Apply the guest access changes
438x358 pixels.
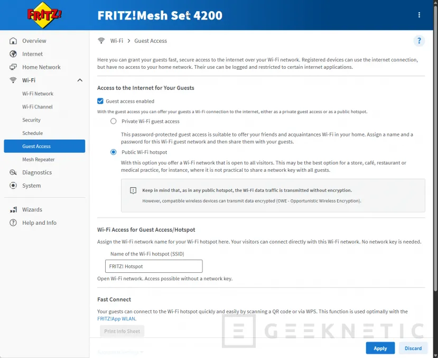click(380, 348)
